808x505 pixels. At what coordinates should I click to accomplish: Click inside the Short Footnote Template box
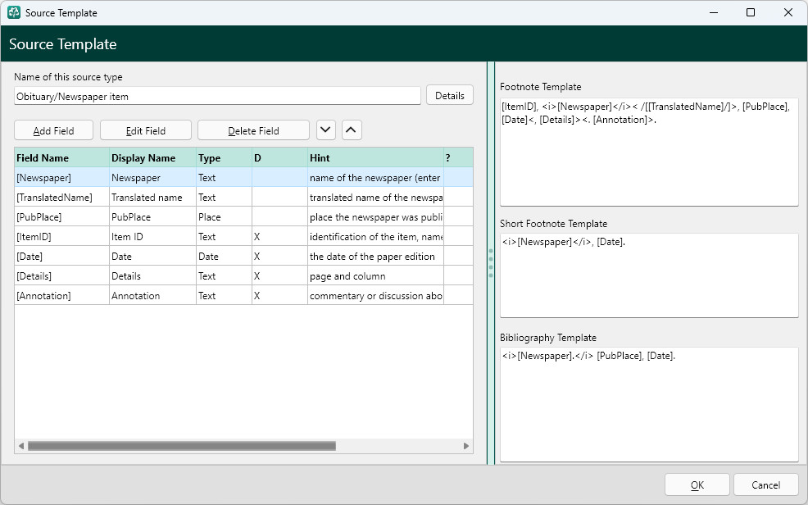tap(649, 275)
